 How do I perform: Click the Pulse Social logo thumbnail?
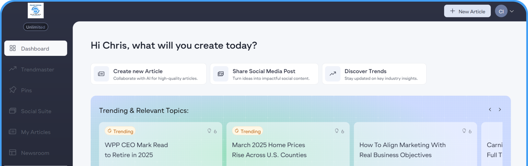coord(36,11)
